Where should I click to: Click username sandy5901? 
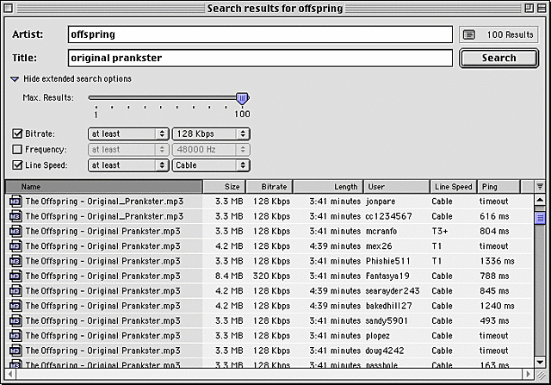coord(387,321)
